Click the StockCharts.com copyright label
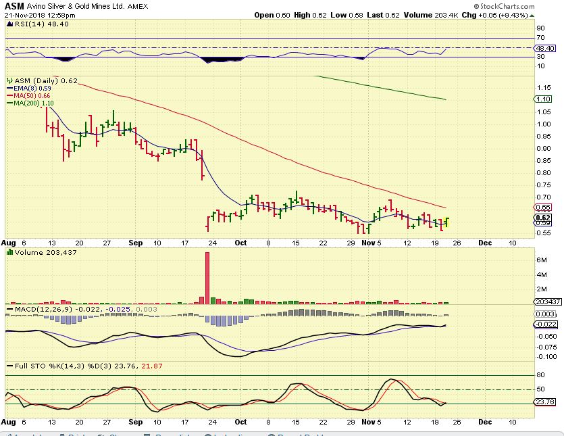Screen dimensions: 564x436 pyautogui.click(x=504, y=6)
